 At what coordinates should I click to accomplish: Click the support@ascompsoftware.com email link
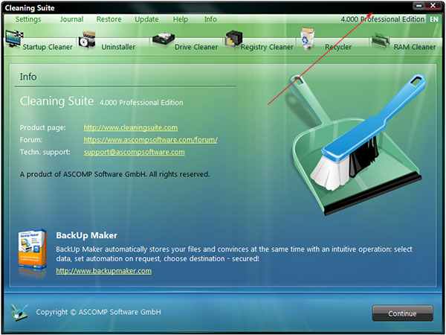[x=134, y=152]
